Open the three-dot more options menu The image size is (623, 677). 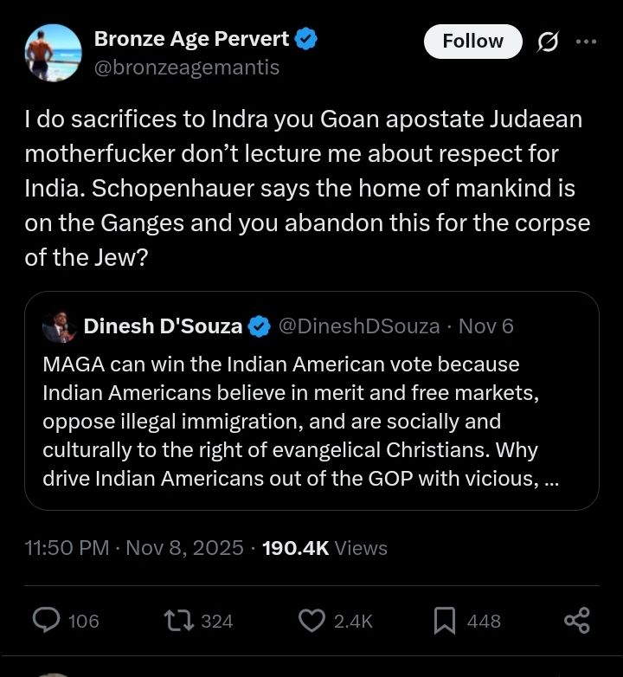click(x=586, y=41)
